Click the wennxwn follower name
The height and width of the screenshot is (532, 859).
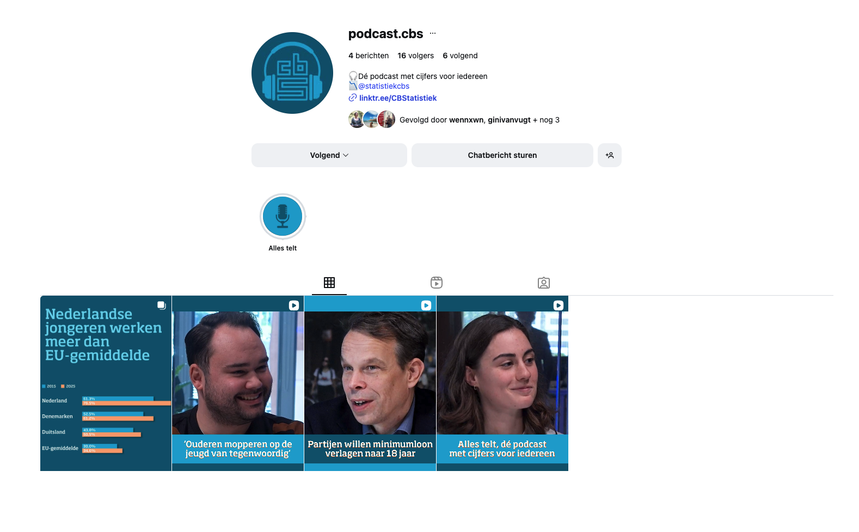point(466,120)
